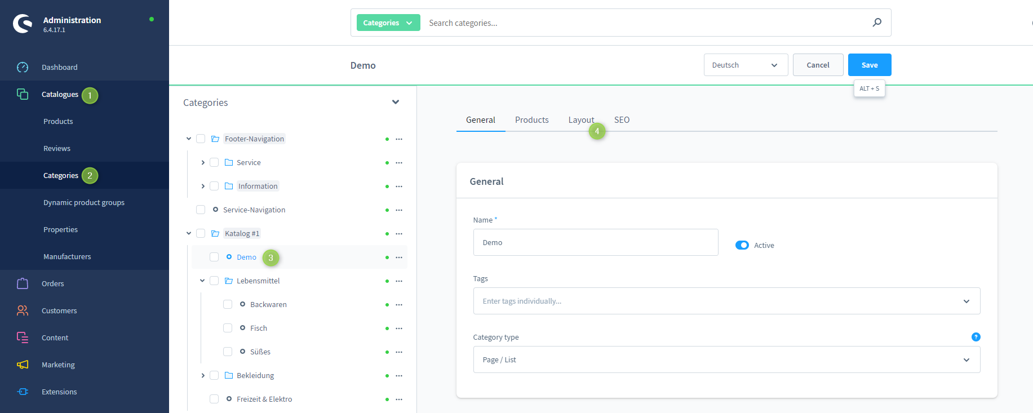Expand the Service tree node

coord(203,162)
